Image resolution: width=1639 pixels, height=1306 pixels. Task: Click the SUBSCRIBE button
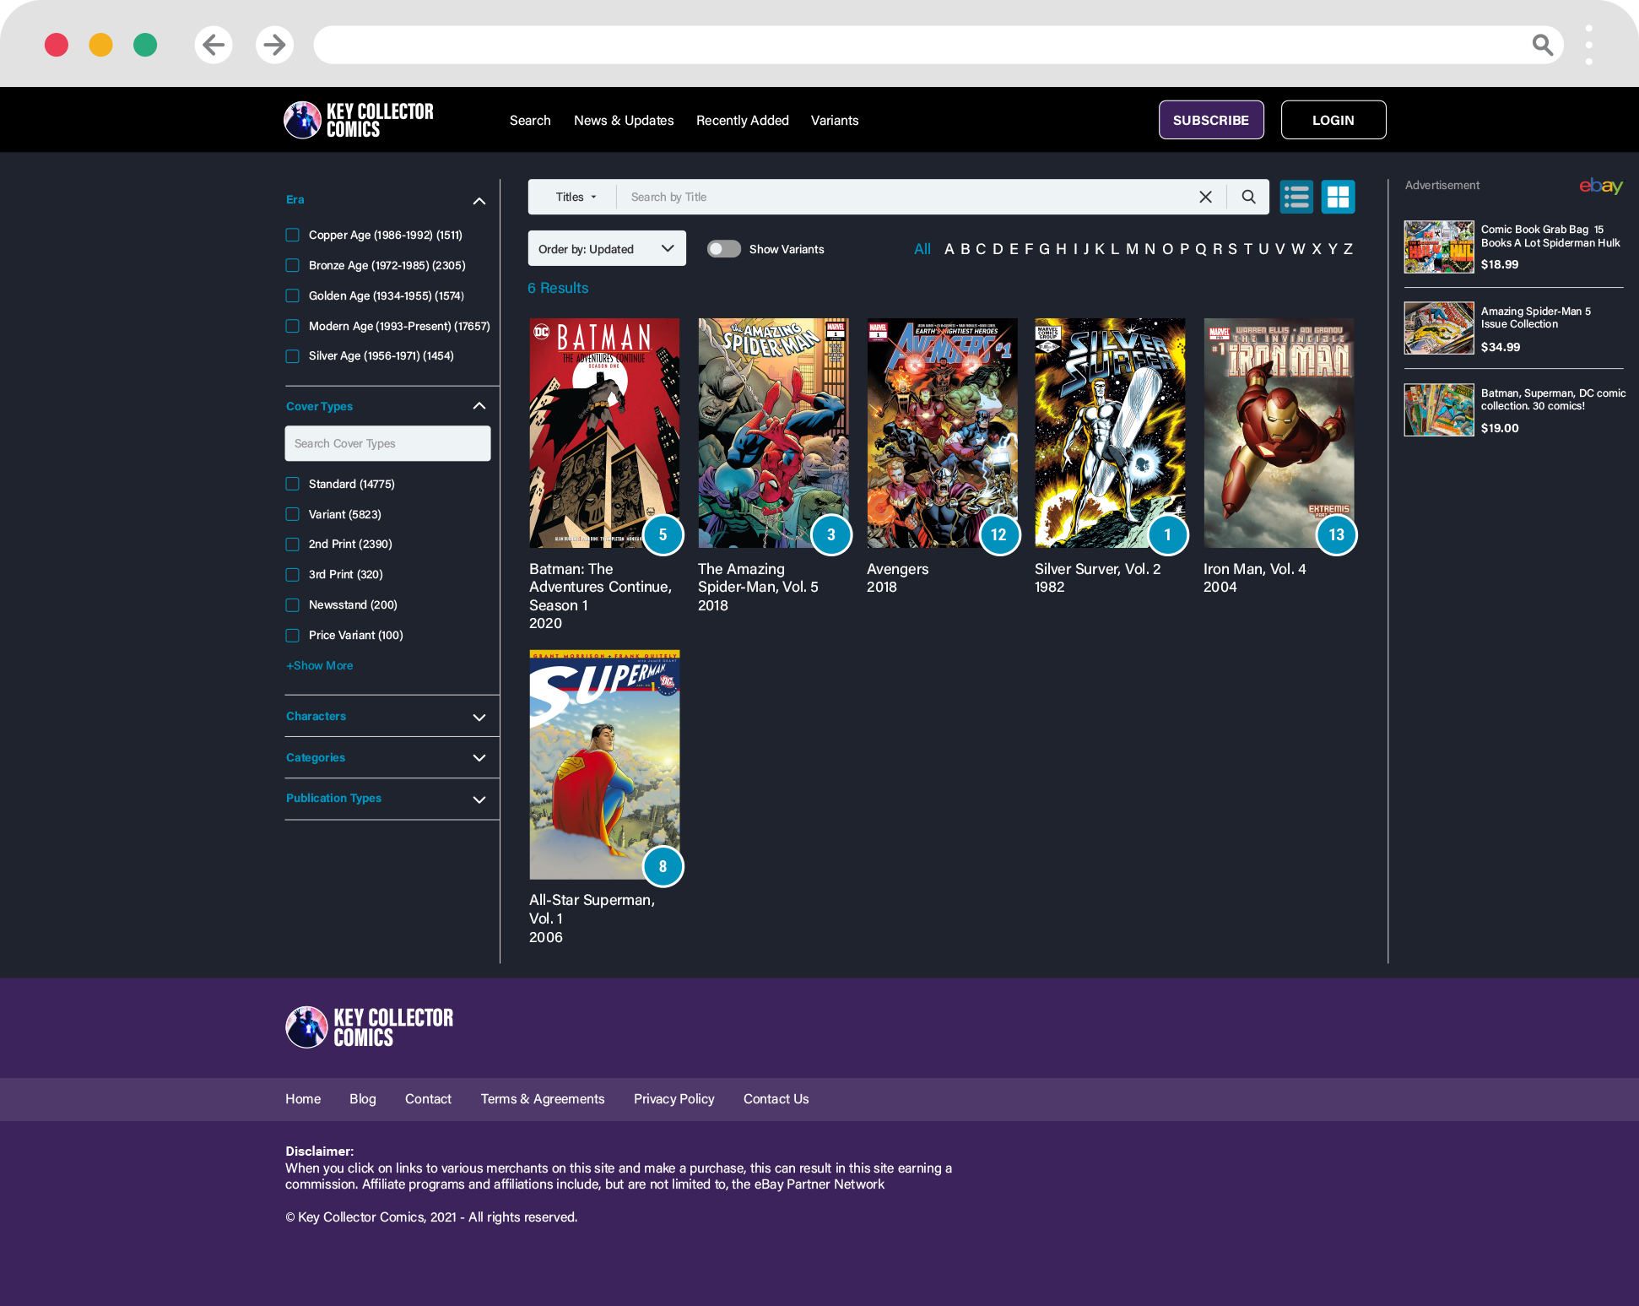tap(1211, 120)
